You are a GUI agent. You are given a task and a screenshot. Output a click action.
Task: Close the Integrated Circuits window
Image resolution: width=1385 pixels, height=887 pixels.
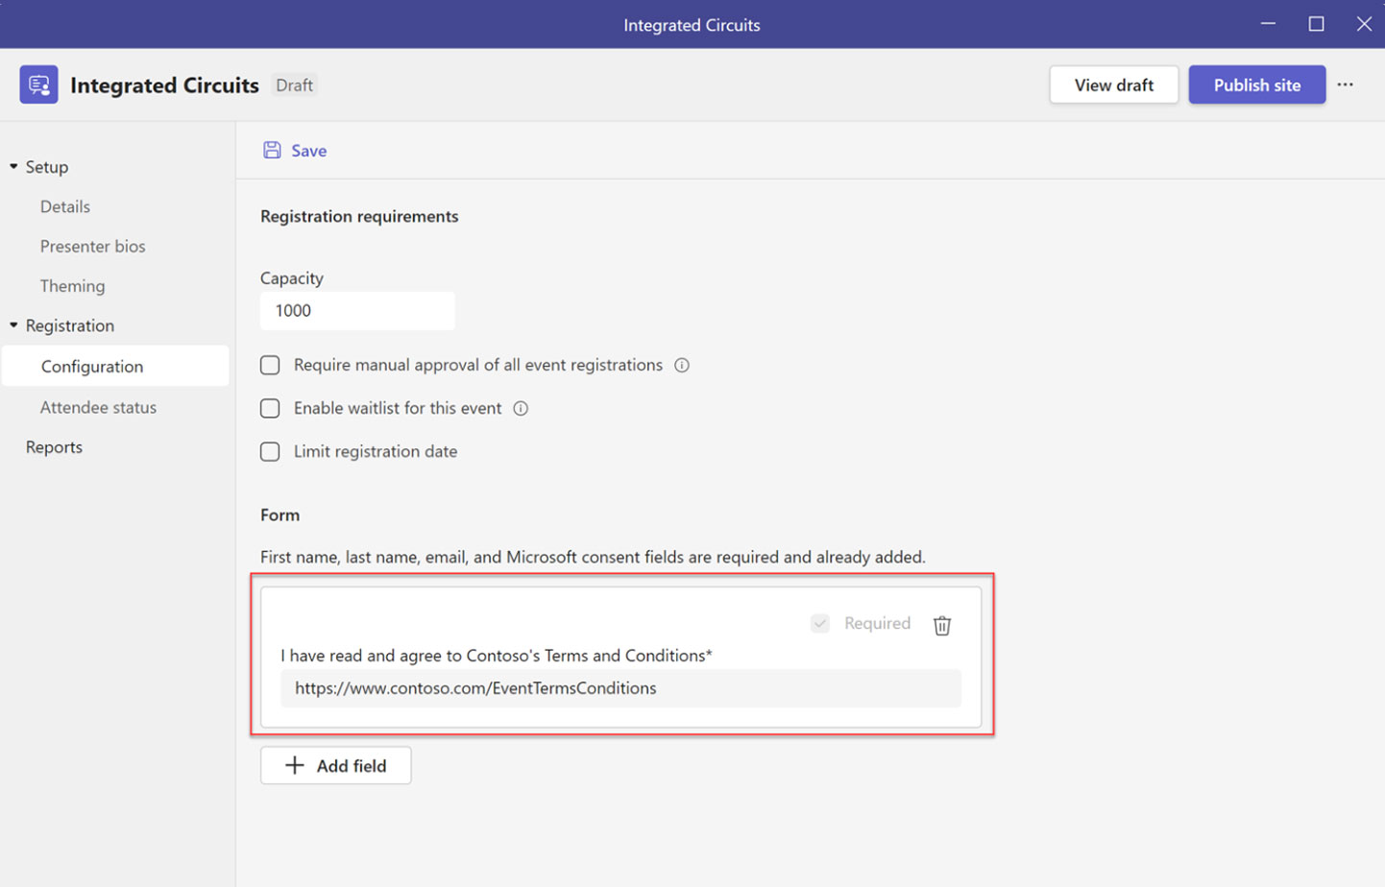(x=1364, y=24)
